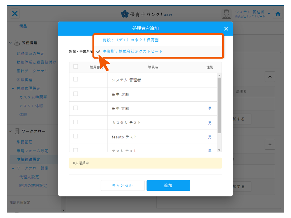Select 施設：（デモ）コネクト保育園 option

[x=130, y=40]
